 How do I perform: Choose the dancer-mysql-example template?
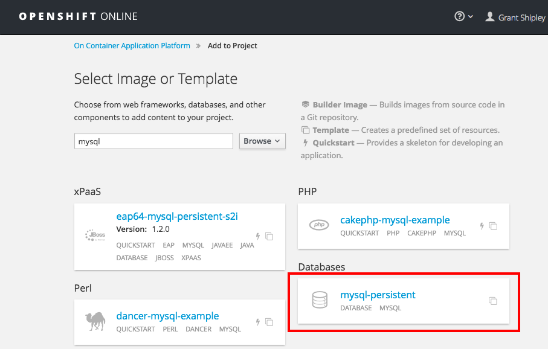(167, 316)
